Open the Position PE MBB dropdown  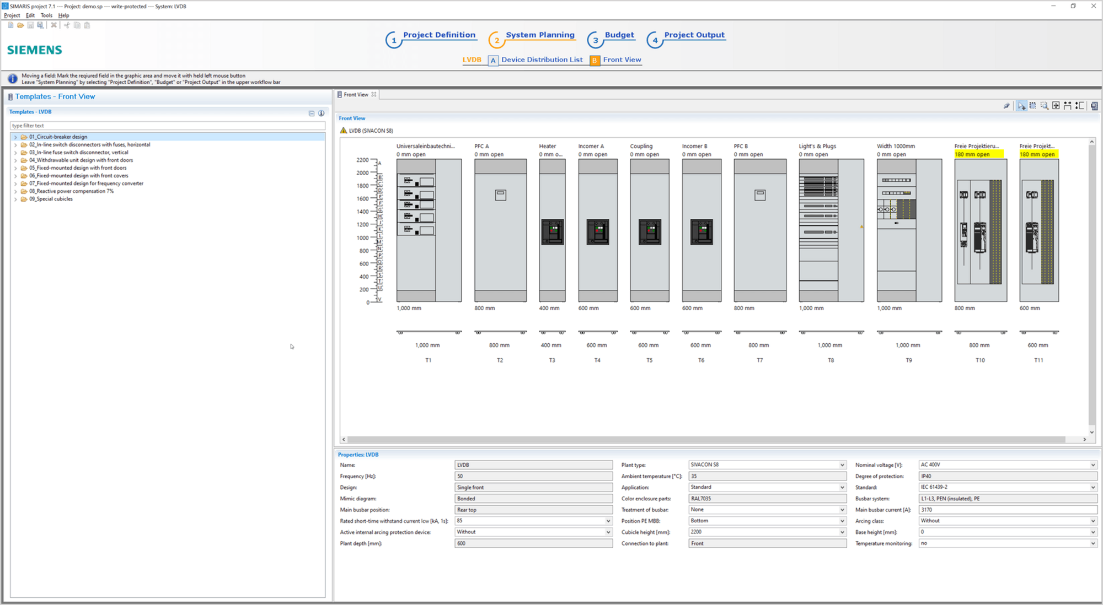point(842,520)
